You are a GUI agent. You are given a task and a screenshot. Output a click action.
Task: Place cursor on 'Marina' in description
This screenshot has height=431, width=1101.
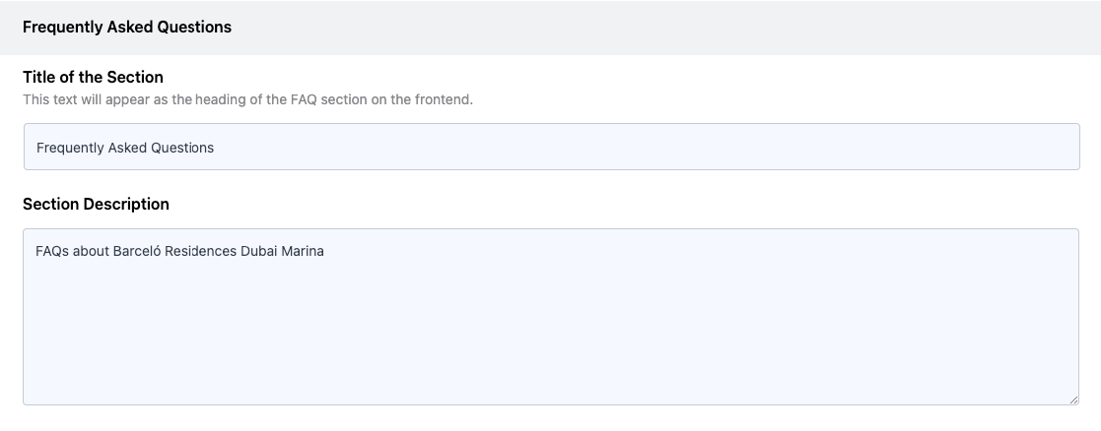(303, 252)
